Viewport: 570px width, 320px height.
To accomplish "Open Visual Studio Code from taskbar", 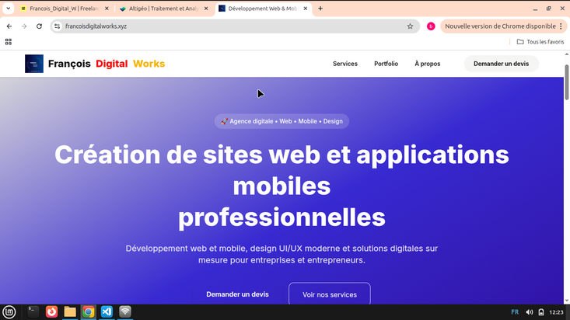I will [x=107, y=311].
